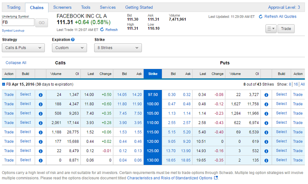Open the Getting Started tab
308x184 pixels.
[139, 7]
